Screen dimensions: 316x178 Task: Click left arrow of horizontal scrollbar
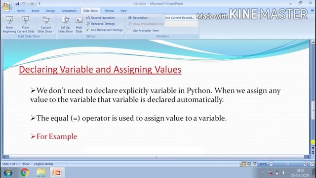(x=5, y=157)
